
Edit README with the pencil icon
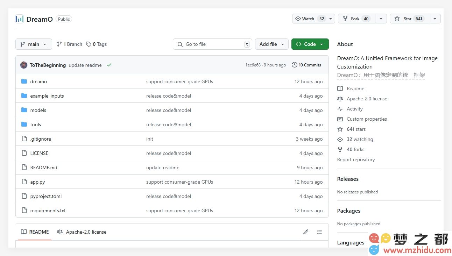(x=306, y=232)
